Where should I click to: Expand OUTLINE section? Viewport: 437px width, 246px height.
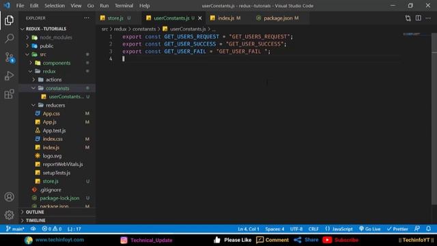point(57,212)
